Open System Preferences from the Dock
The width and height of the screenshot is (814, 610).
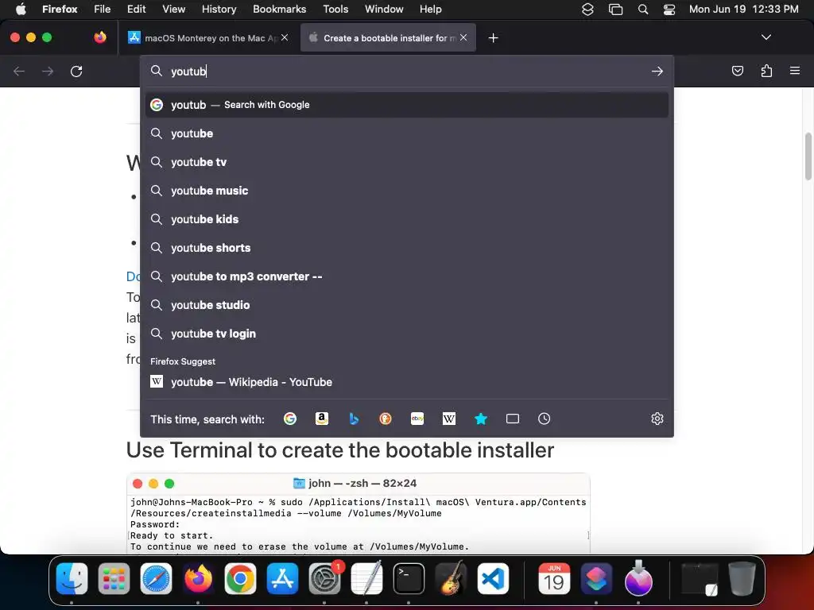[x=324, y=579]
